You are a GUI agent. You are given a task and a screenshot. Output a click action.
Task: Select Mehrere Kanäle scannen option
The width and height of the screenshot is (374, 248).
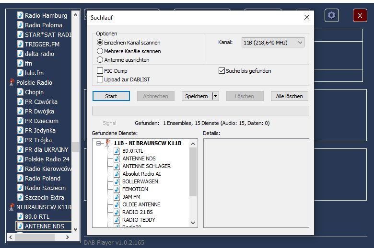click(x=100, y=51)
